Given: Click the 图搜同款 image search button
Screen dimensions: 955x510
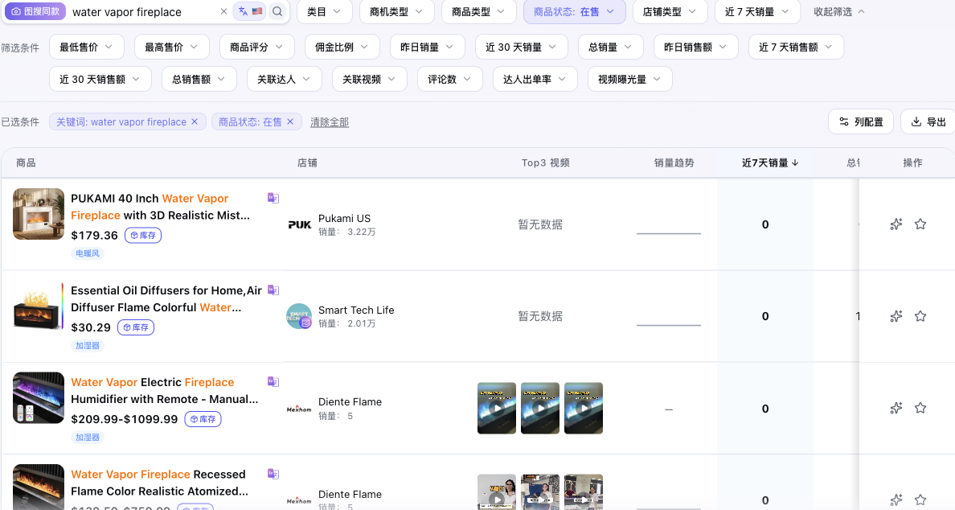Looking at the screenshot, I should (35, 11).
